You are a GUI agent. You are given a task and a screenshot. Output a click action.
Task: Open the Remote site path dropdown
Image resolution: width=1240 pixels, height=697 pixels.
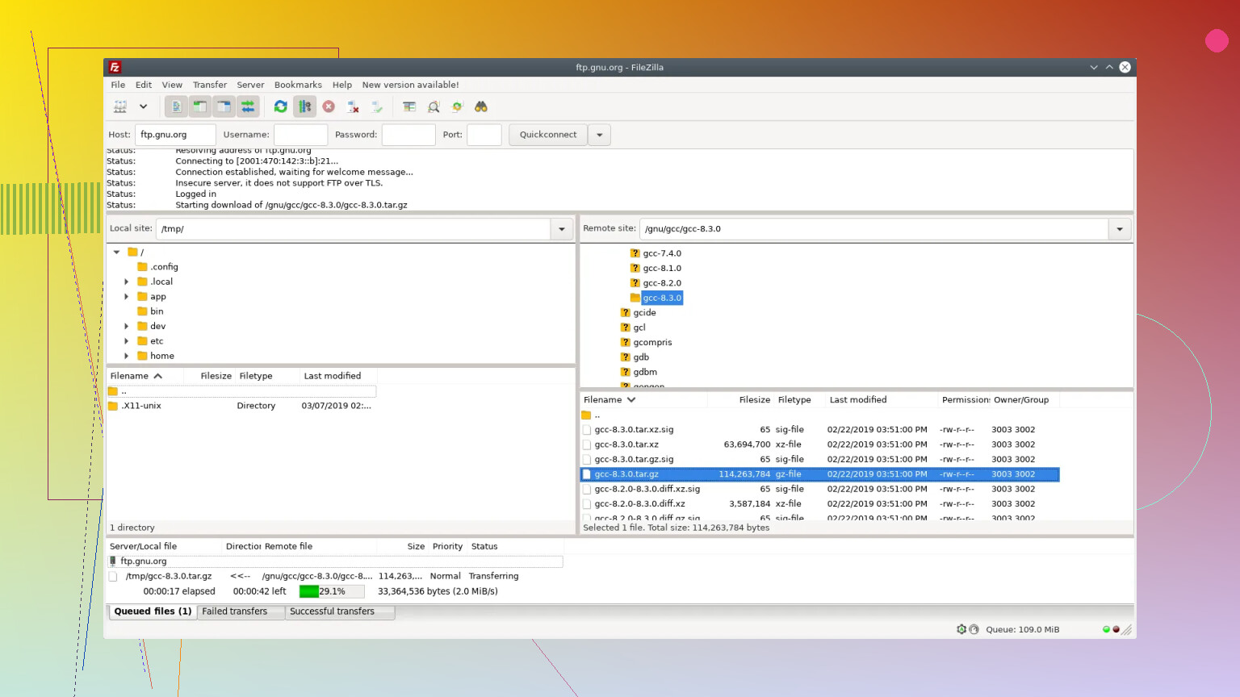1120,229
